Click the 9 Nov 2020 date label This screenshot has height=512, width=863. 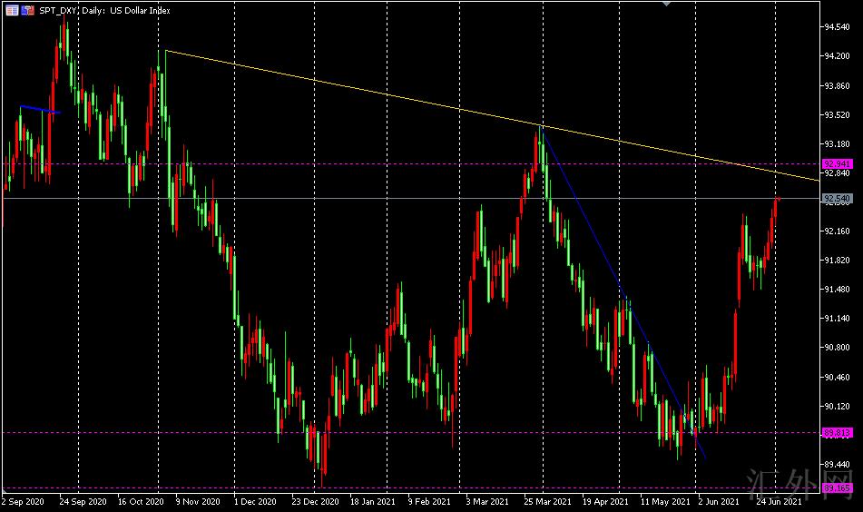(198, 501)
